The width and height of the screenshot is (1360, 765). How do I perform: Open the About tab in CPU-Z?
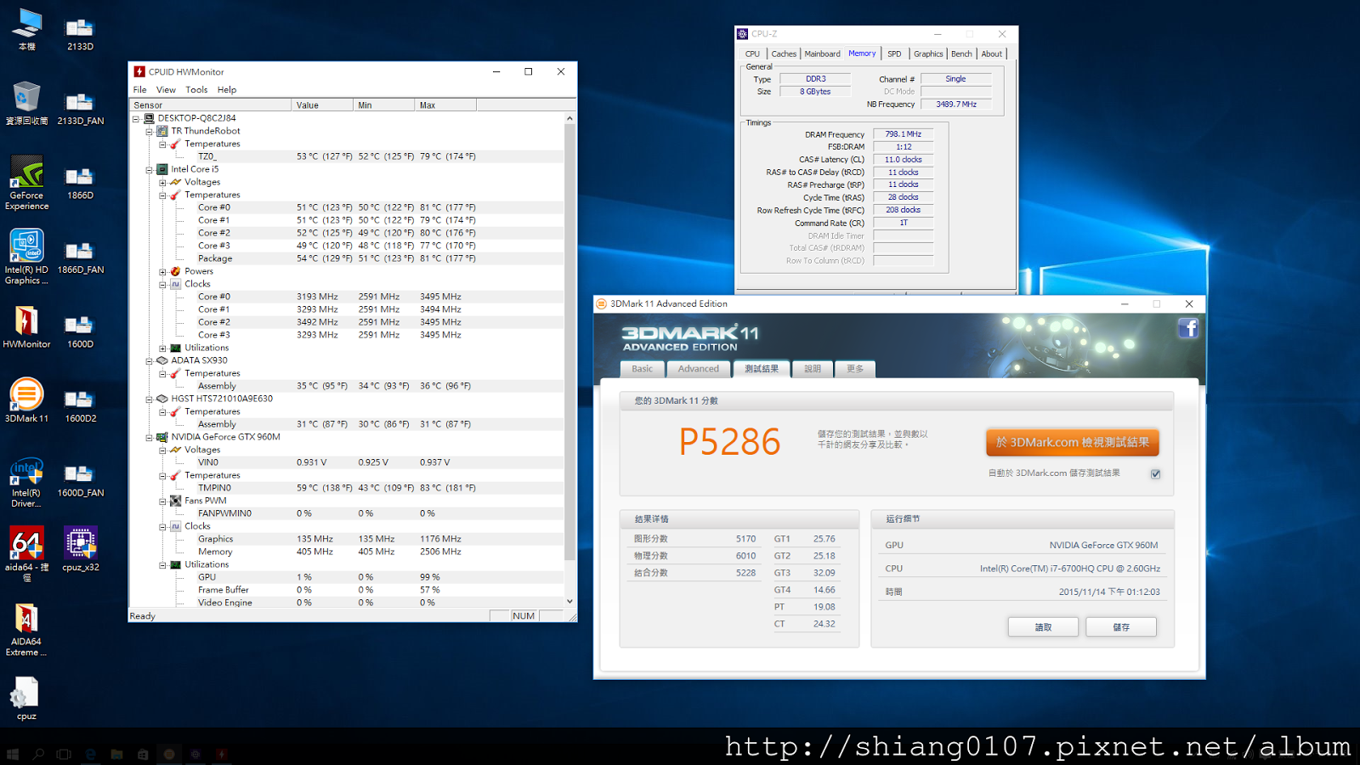click(992, 54)
